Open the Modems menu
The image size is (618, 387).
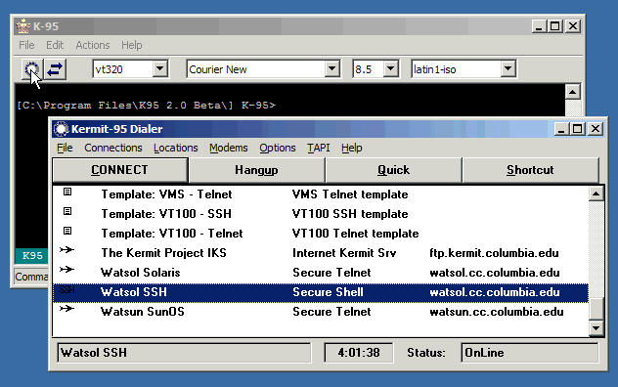229,148
